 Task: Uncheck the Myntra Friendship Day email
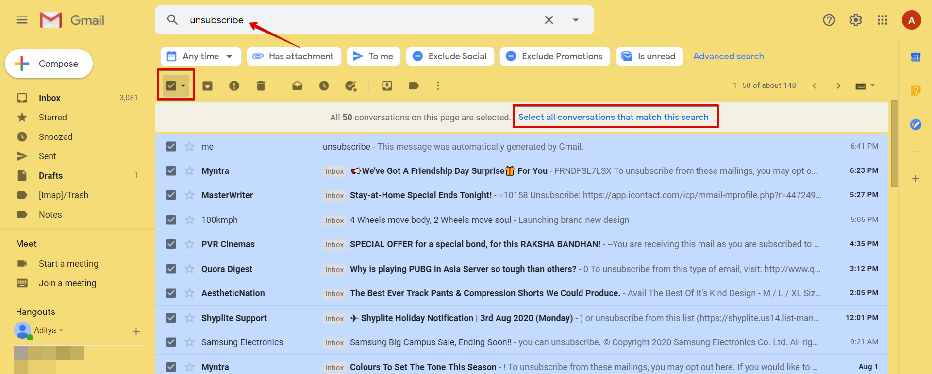171,170
